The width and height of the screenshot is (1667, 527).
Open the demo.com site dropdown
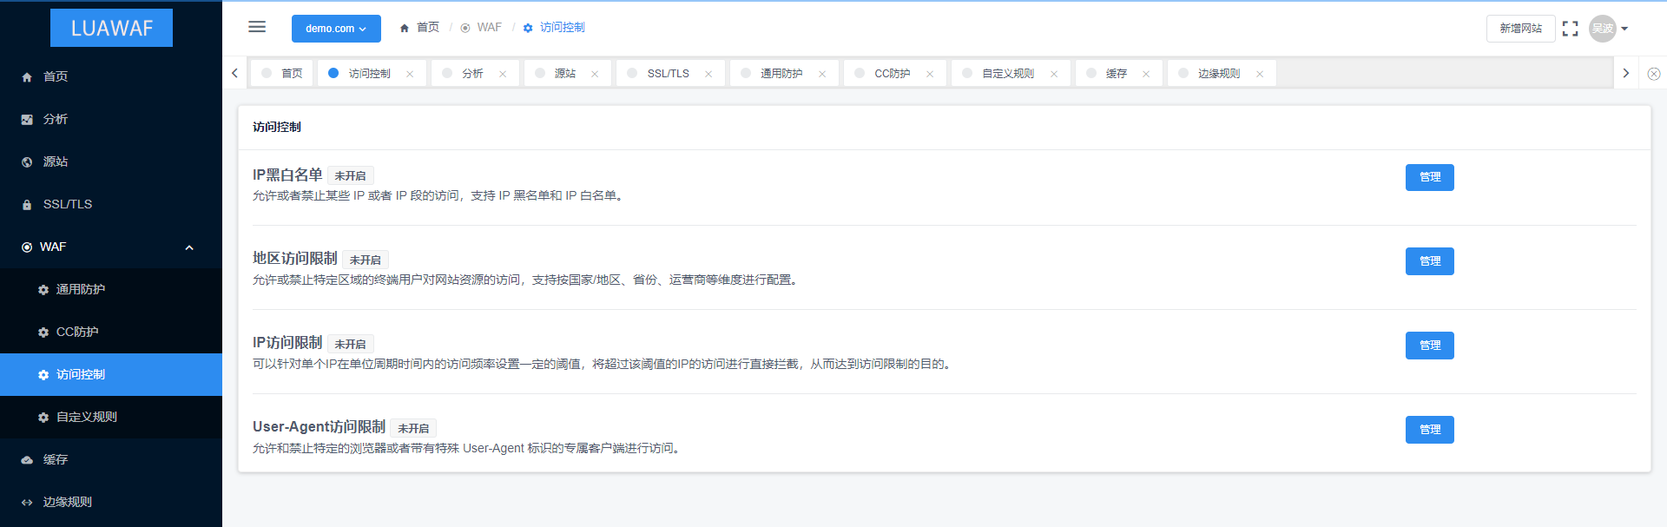(336, 29)
